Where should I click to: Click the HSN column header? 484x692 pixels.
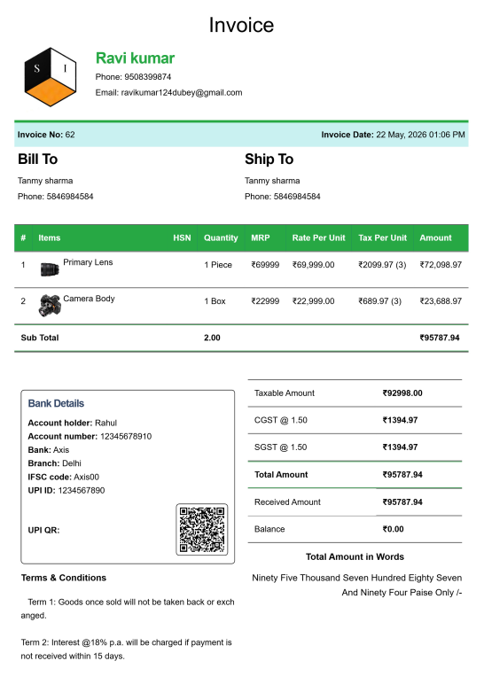pos(182,237)
